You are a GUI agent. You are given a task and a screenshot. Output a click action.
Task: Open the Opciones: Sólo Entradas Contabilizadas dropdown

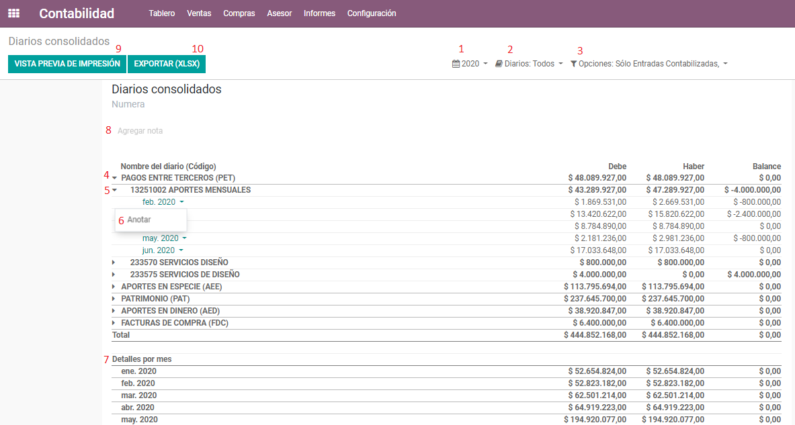[649, 64]
